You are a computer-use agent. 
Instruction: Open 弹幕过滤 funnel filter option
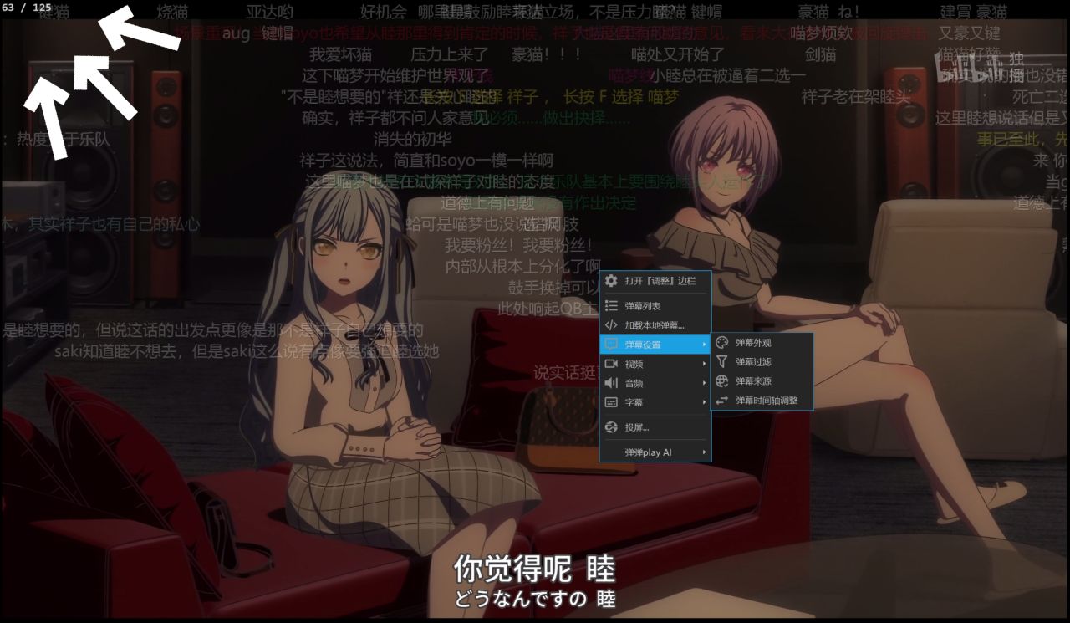pos(762,362)
